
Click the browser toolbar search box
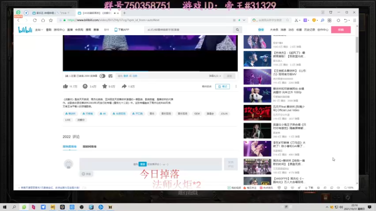[271, 20]
